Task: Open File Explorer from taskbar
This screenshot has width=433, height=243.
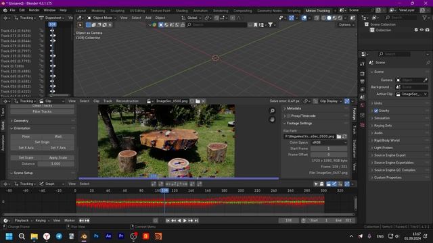Action: 35,236
